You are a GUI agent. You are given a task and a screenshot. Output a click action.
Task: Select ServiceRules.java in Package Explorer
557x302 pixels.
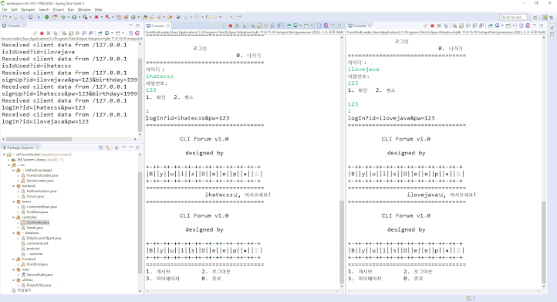click(39, 275)
